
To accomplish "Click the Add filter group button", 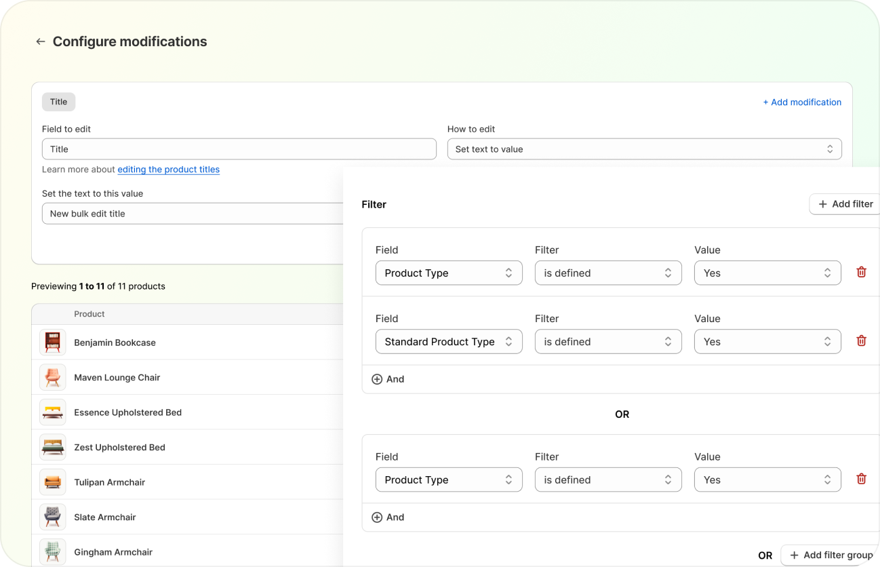I will click(831, 555).
